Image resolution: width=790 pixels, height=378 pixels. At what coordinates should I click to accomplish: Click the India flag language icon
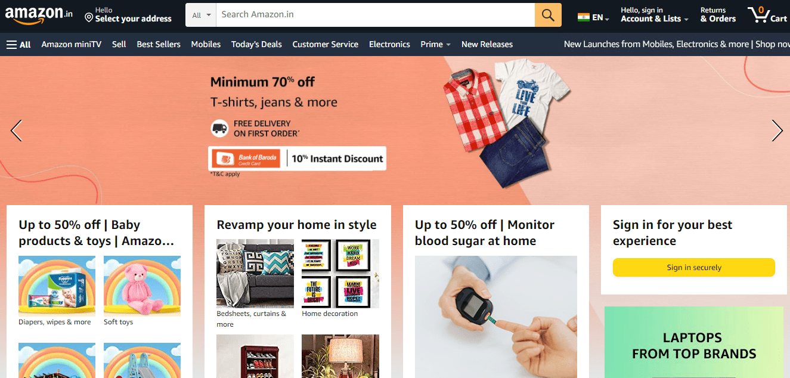coord(584,17)
